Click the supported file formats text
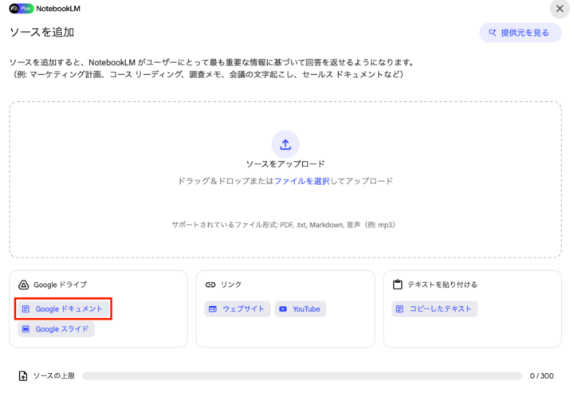The image size is (574, 393). pos(284,225)
